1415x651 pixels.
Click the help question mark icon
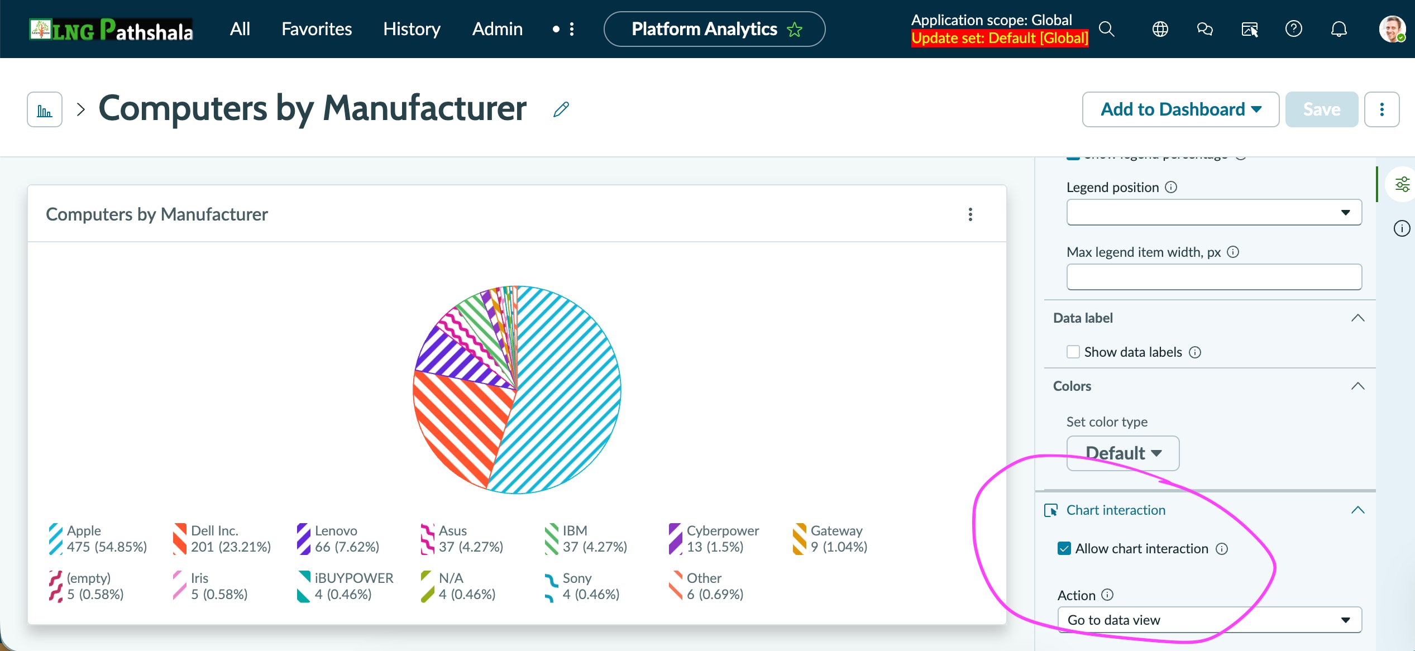(1293, 29)
